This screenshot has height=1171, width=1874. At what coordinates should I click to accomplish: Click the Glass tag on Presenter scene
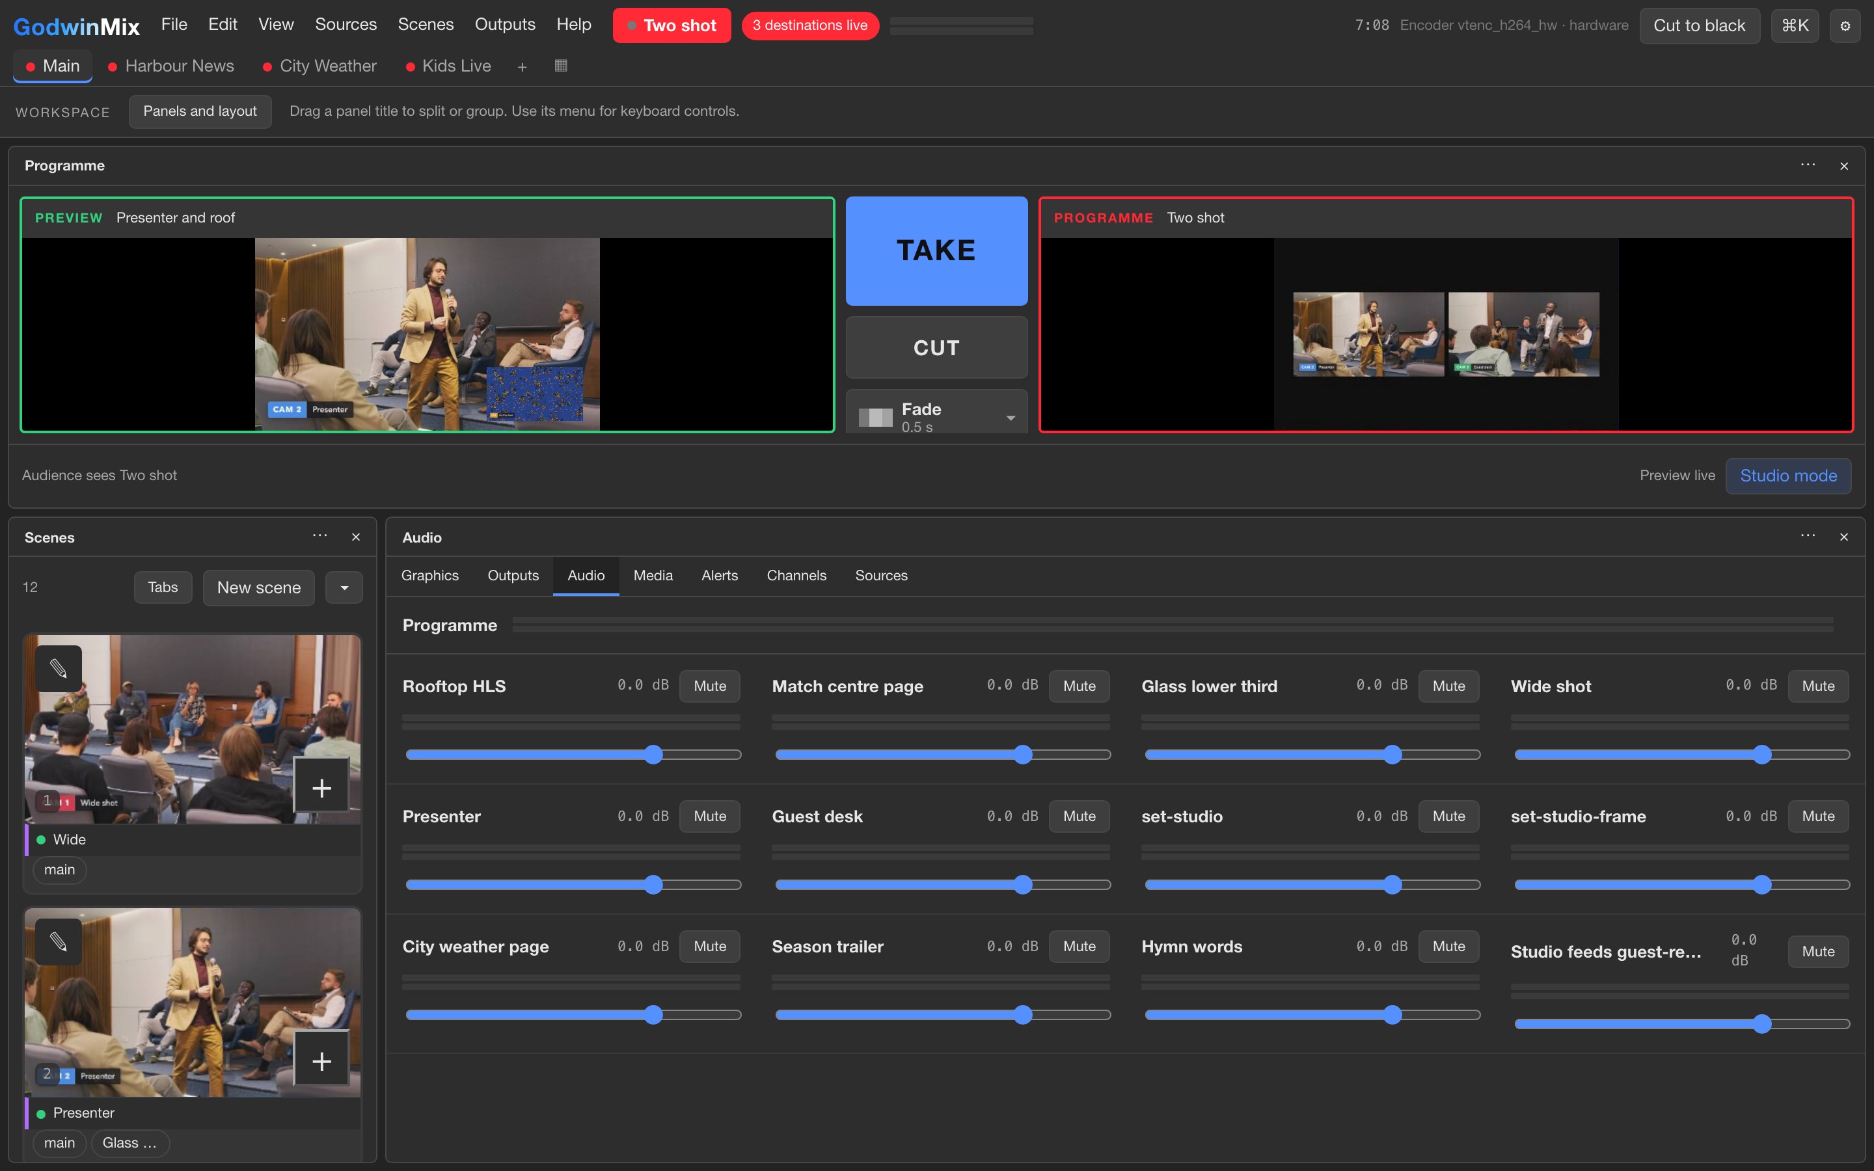pos(129,1143)
